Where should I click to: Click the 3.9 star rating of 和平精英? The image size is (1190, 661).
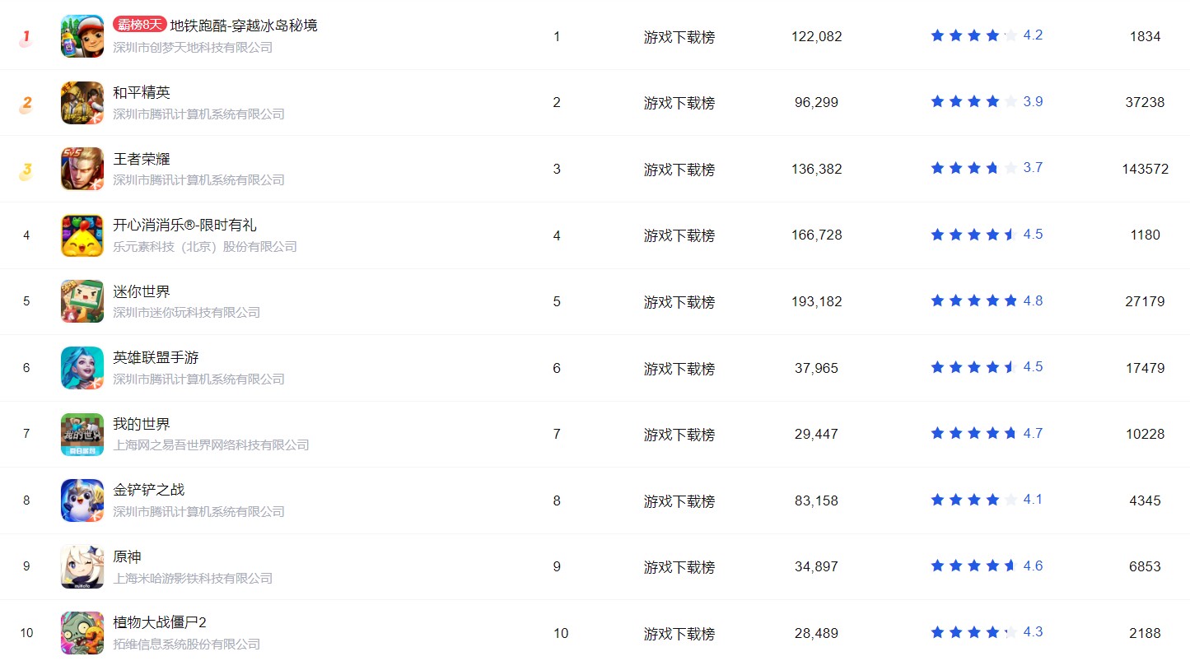point(987,101)
